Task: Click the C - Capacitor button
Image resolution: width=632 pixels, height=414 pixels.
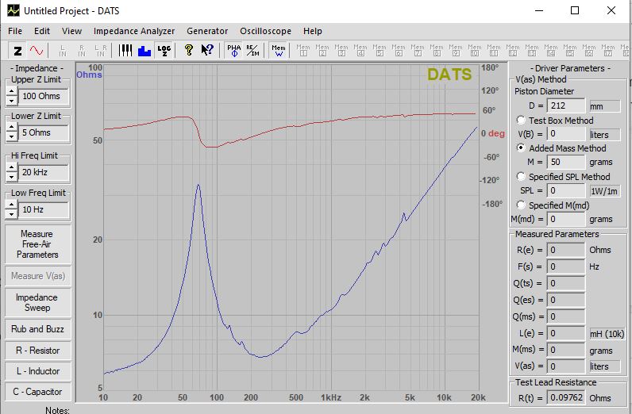Action: pyautogui.click(x=38, y=392)
